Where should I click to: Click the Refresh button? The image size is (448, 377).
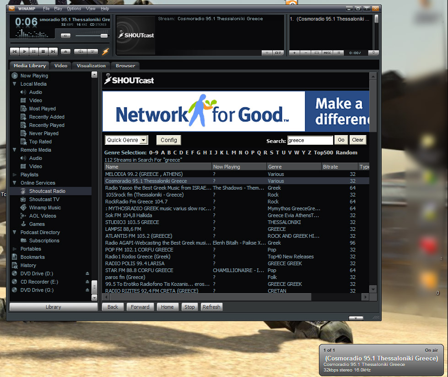point(211,307)
